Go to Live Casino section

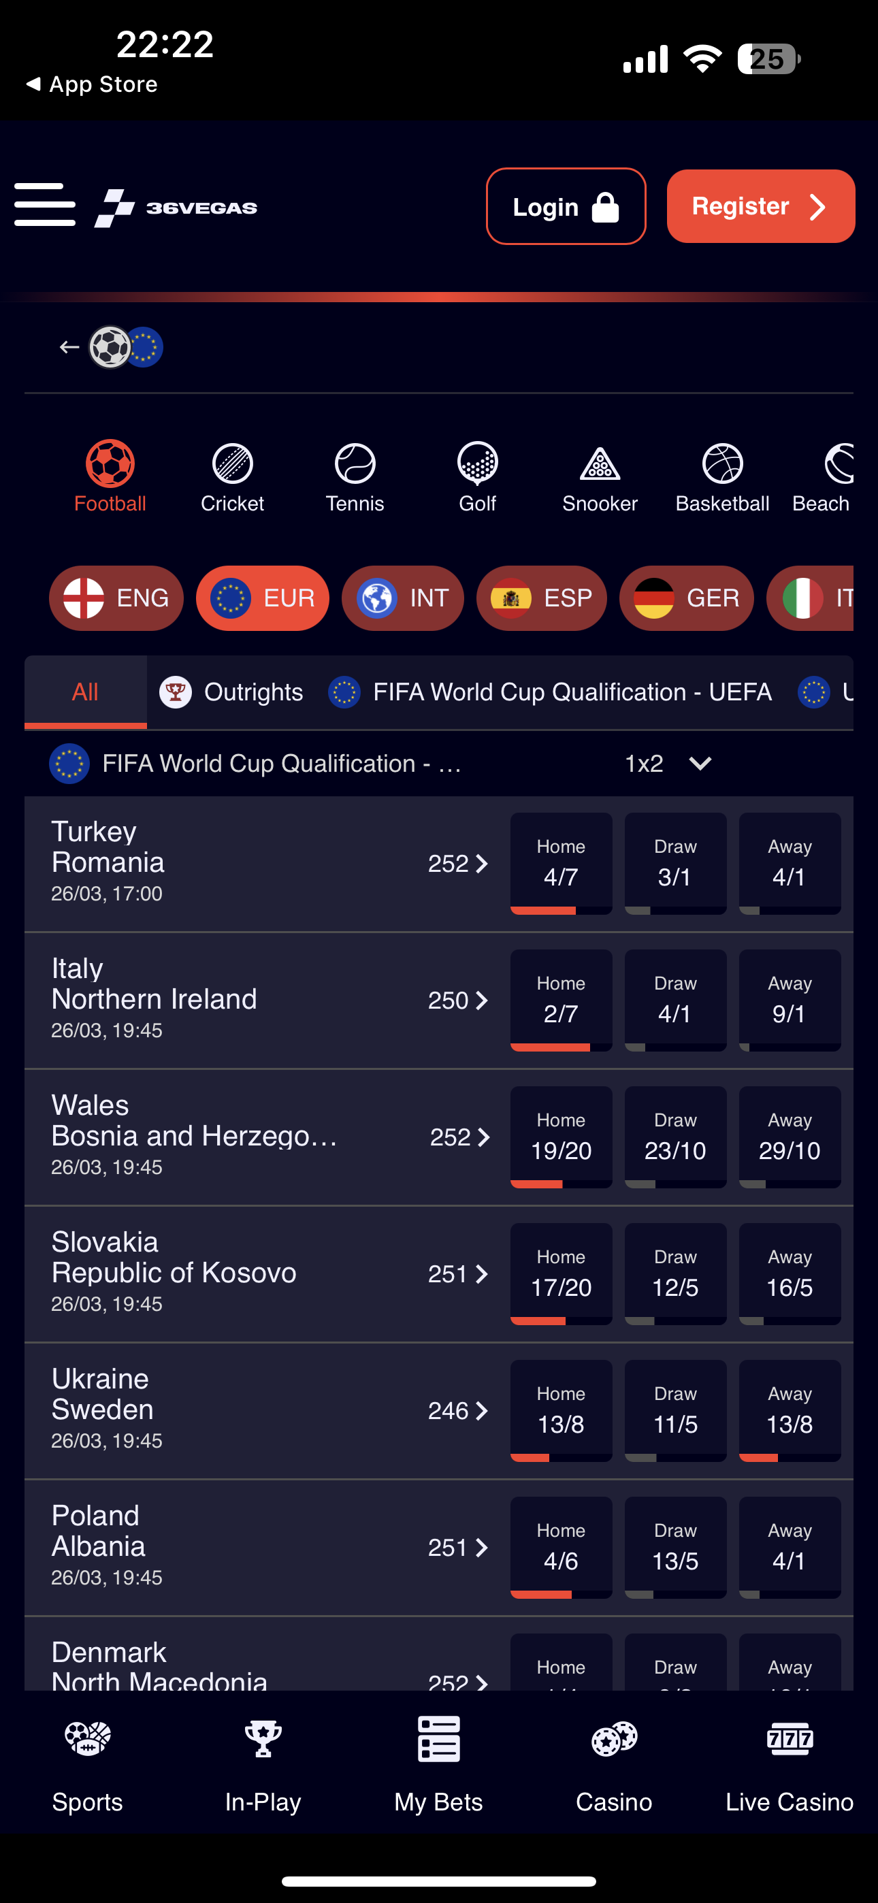click(x=790, y=1766)
